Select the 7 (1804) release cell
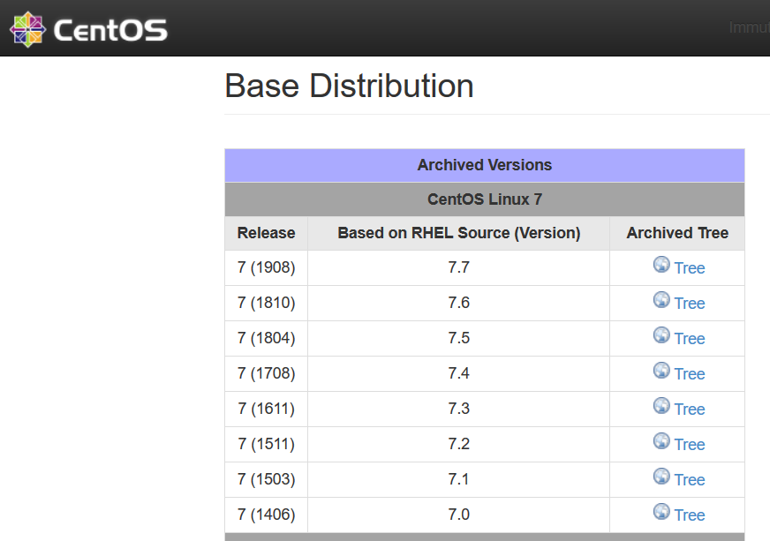 (x=266, y=339)
